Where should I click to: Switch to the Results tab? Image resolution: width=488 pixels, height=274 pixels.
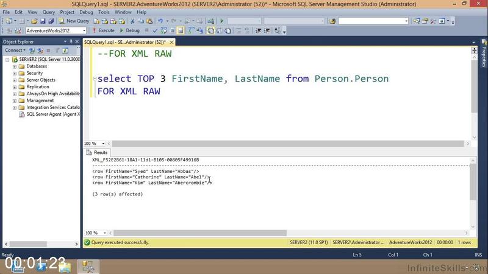click(x=97, y=153)
